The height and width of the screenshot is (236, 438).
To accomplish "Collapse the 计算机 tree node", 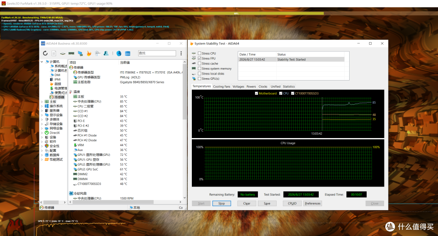I will coord(42,62).
